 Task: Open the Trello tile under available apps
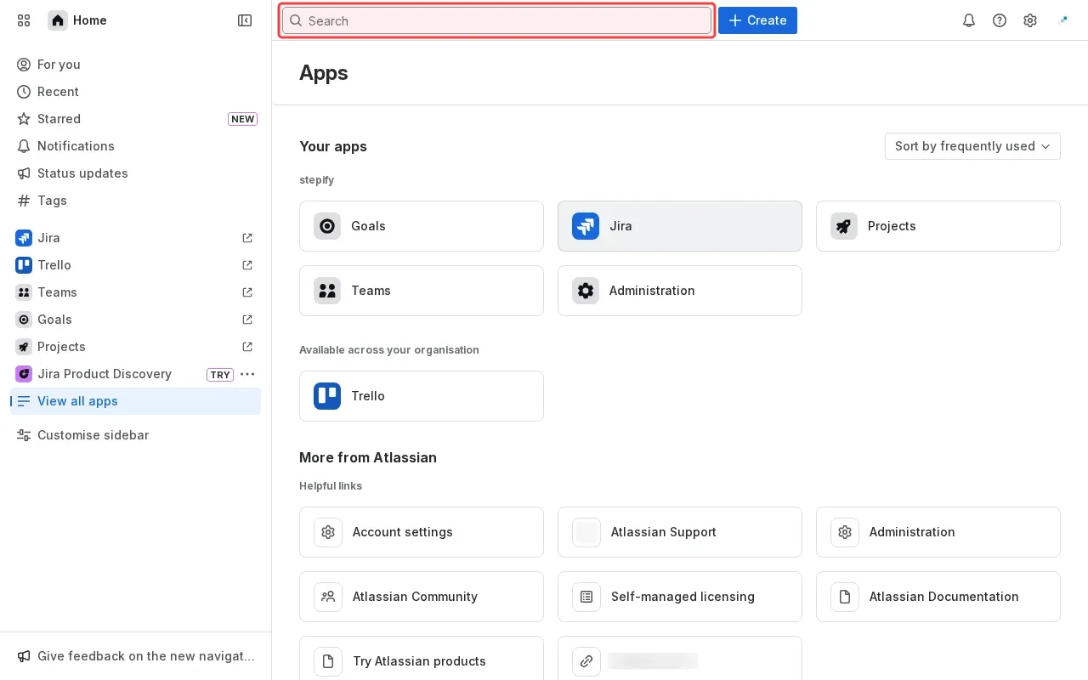422,396
